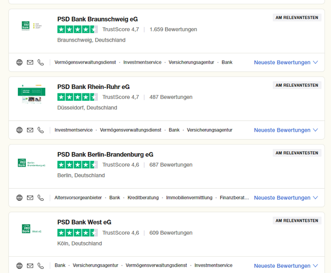This screenshot has height=273, width=331.
Task: Click the PSD Bank Rhein-Ruhr website thumbnail
Action: click(31, 94)
